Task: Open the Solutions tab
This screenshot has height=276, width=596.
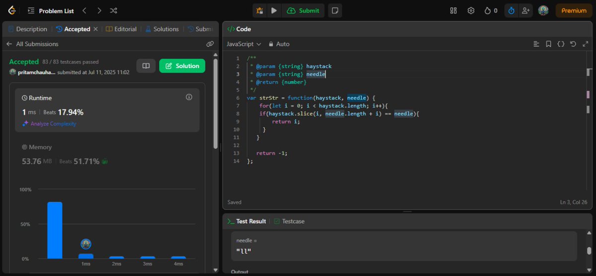Action: [x=162, y=29]
